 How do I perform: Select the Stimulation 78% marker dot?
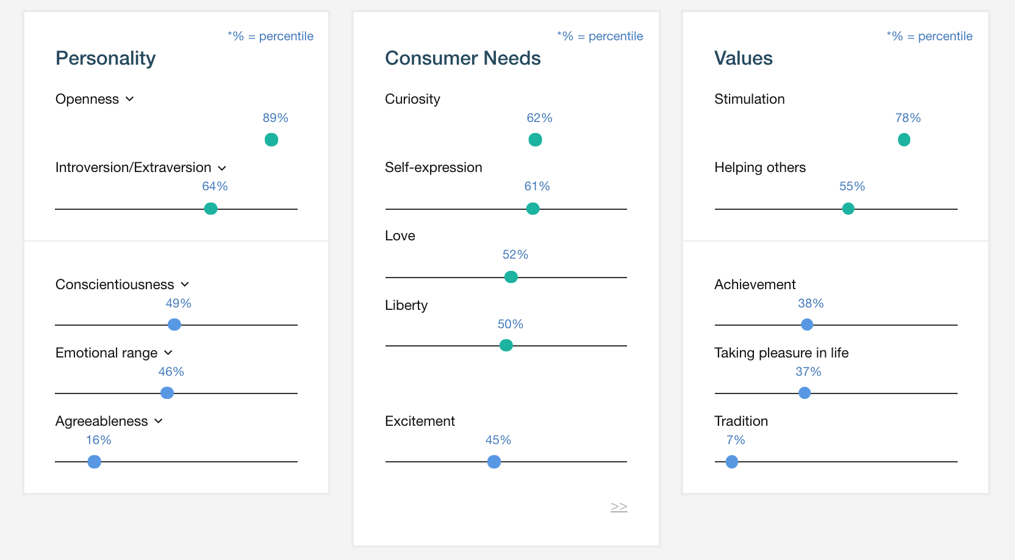tap(904, 140)
